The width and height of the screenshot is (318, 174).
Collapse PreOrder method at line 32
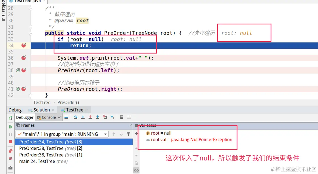(31, 33)
